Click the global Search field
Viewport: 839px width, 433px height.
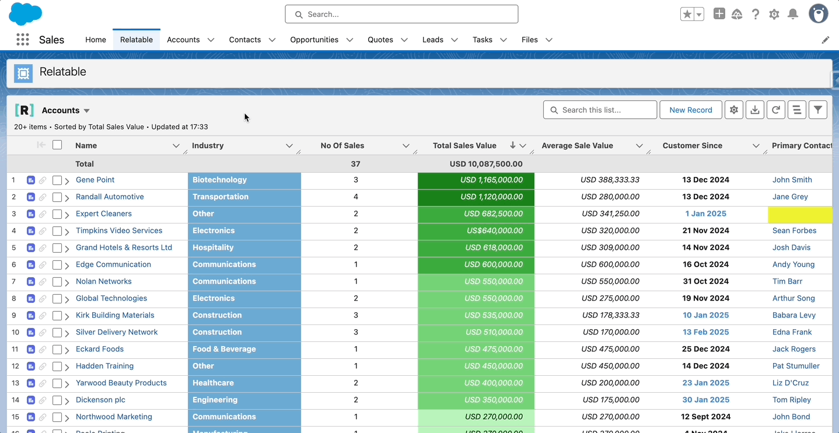(x=401, y=14)
